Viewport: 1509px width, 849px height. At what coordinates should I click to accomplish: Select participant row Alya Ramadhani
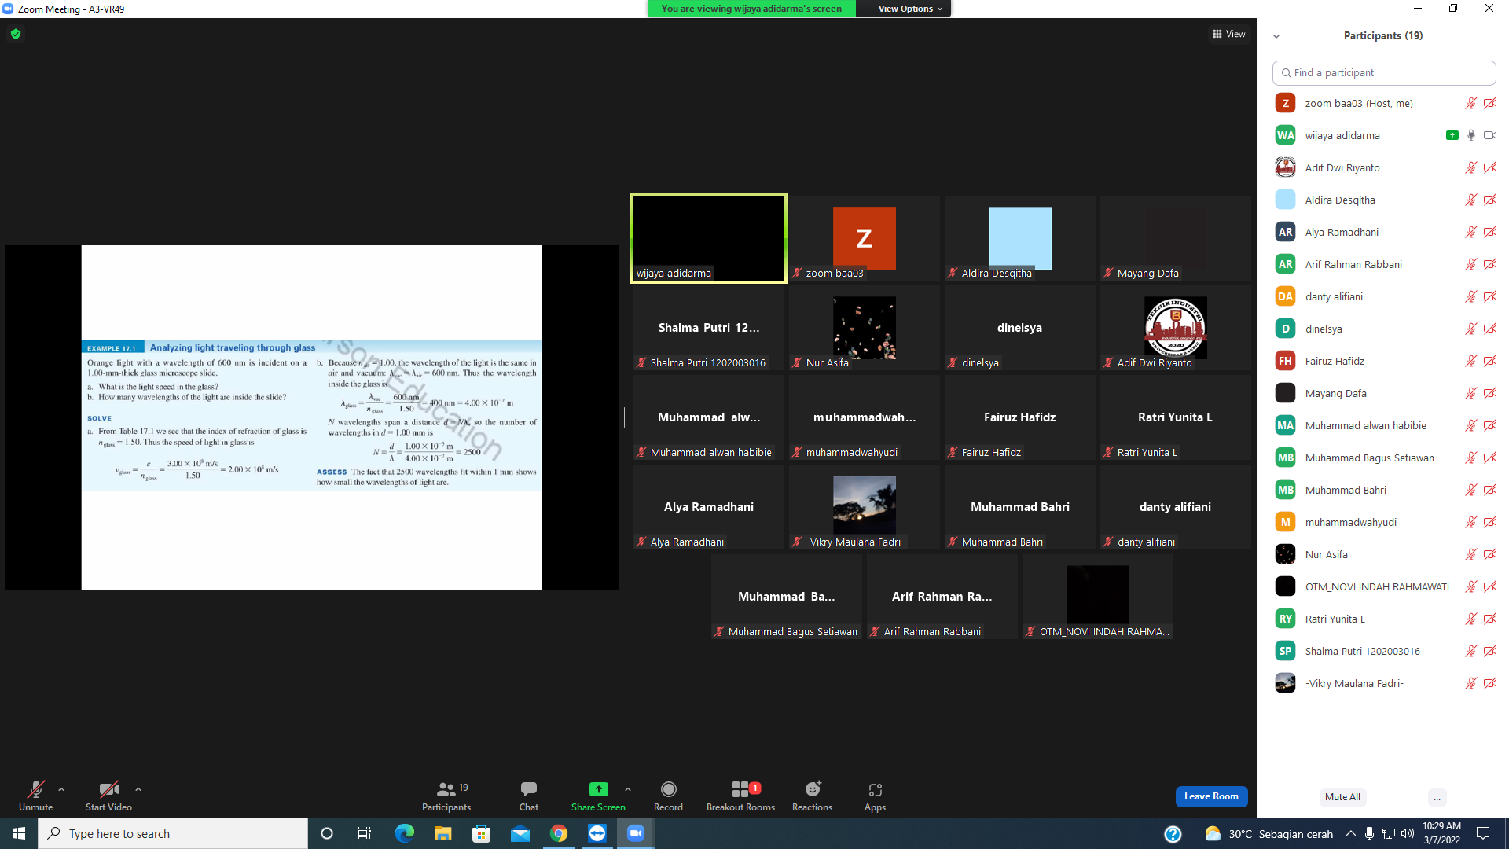(1383, 232)
